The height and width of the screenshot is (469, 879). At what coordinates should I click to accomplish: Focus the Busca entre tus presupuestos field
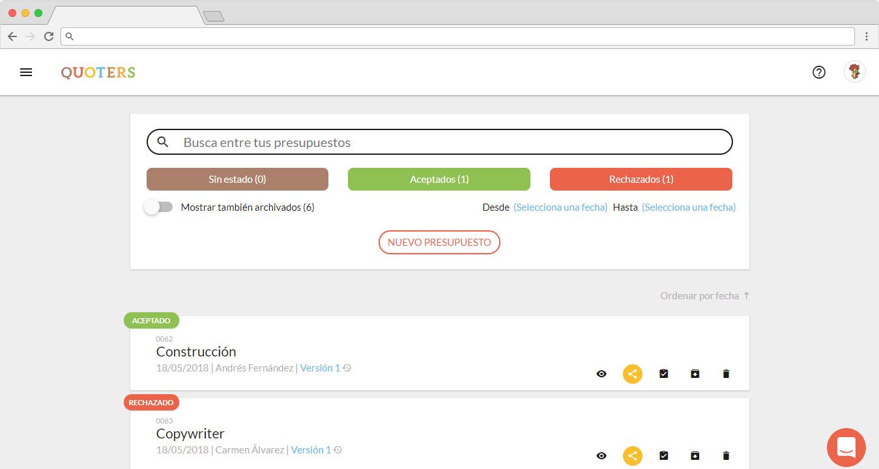click(450, 142)
